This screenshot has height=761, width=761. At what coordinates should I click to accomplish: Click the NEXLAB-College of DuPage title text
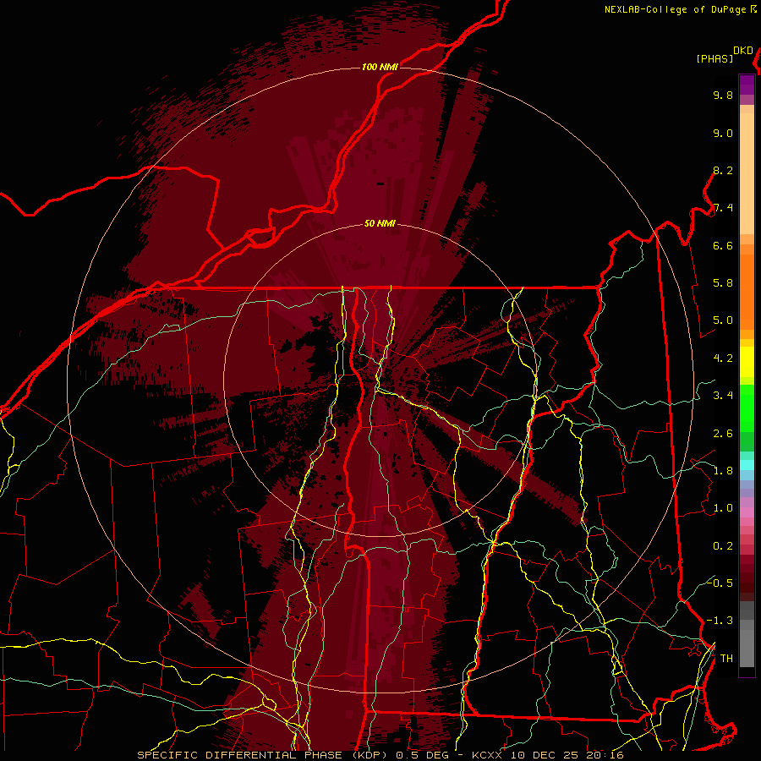click(676, 9)
